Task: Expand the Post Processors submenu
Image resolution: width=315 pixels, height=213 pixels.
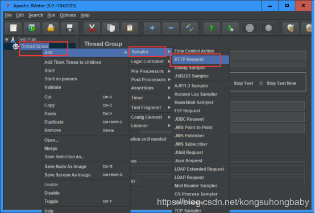Action: [151, 80]
